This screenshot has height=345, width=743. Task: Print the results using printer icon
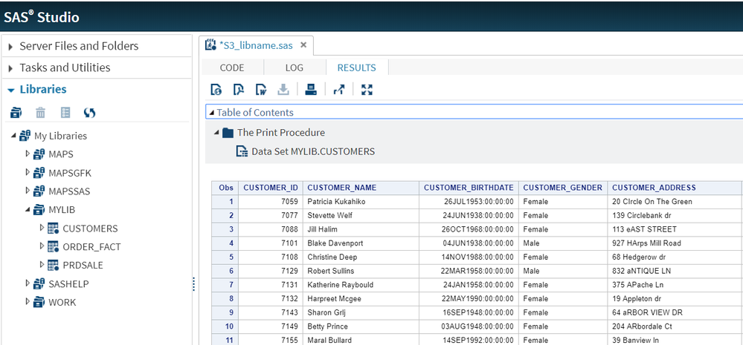point(311,90)
